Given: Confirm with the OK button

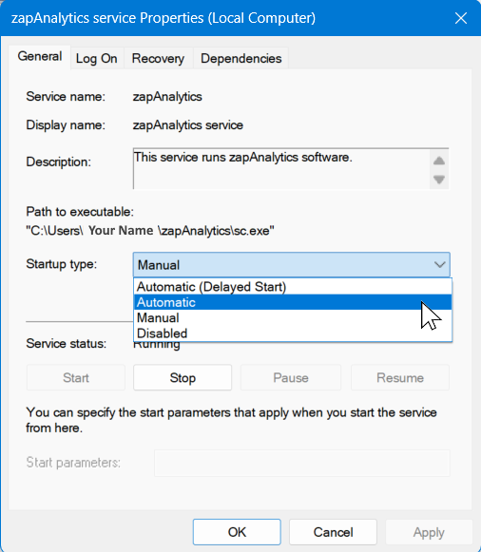Looking at the screenshot, I should 237,532.
